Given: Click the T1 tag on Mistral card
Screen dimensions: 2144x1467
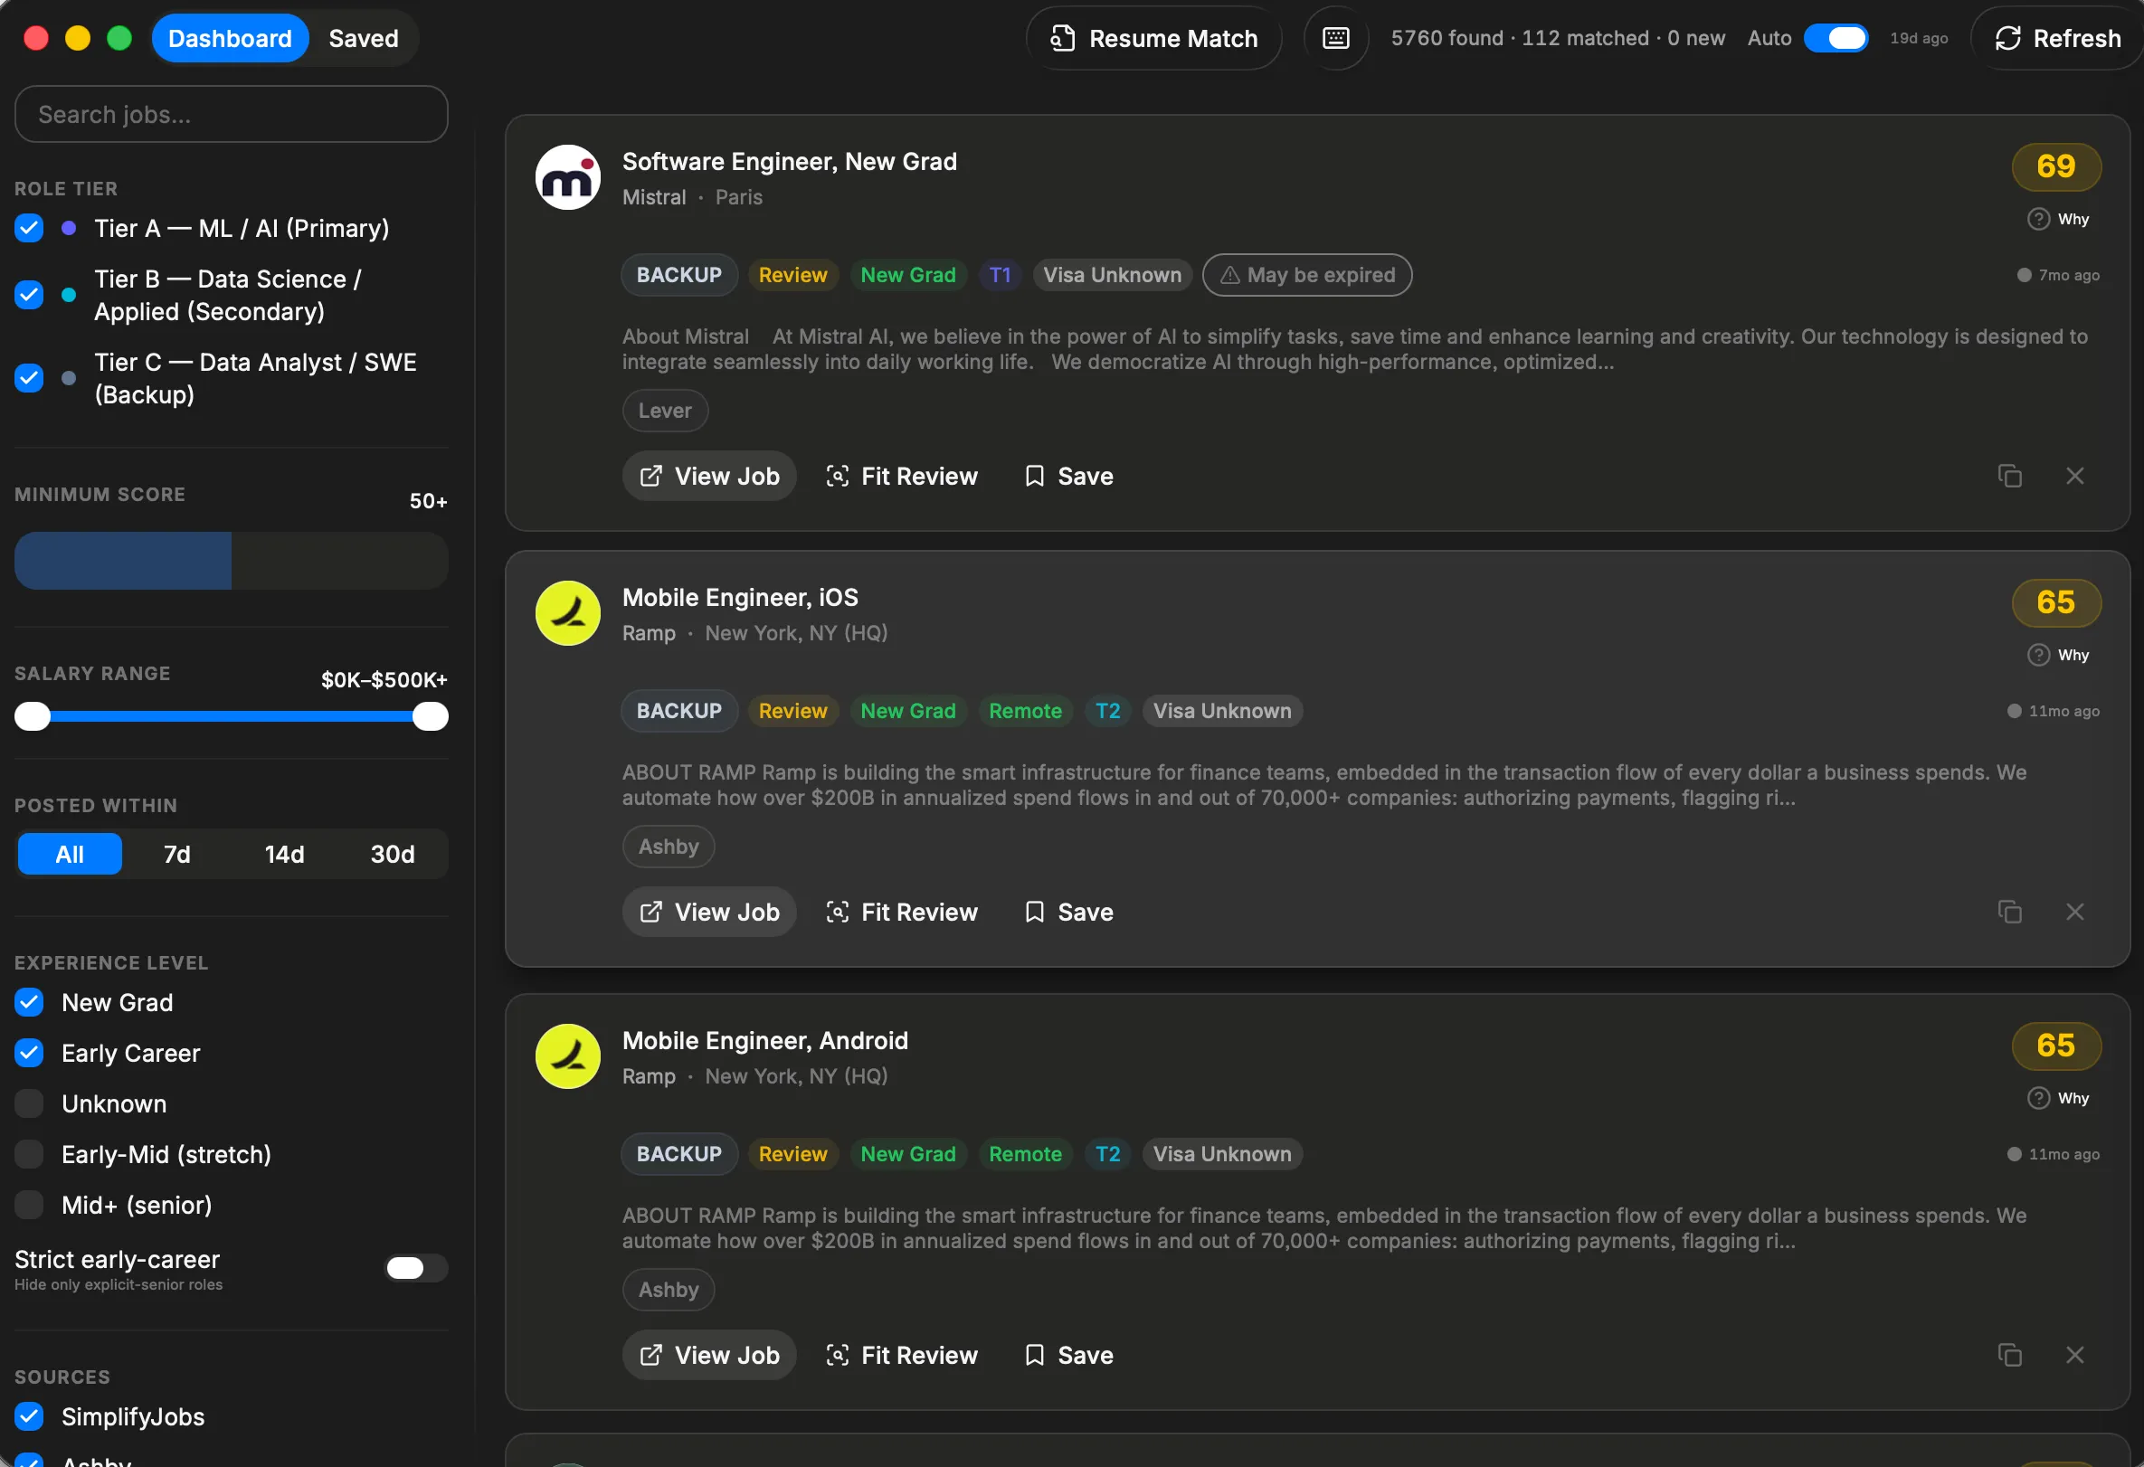Looking at the screenshot, I should [x=999, y=275].
